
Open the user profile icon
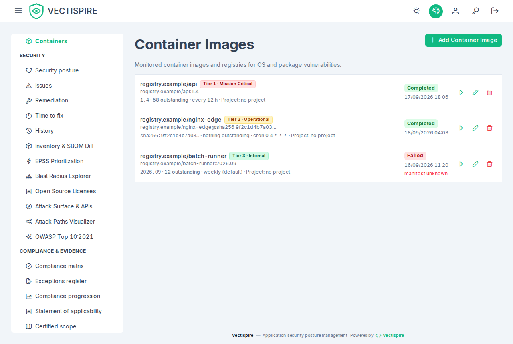pos(456,11)
